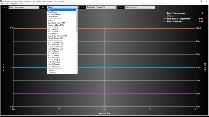Close the Dynalyze Monitor window

[x=206, y=1]
